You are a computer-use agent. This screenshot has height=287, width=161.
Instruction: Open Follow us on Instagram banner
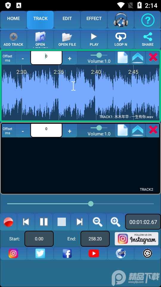coord(137,239)
